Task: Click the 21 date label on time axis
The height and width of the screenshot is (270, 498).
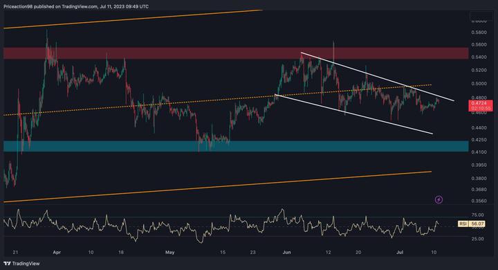Action: 15,253
